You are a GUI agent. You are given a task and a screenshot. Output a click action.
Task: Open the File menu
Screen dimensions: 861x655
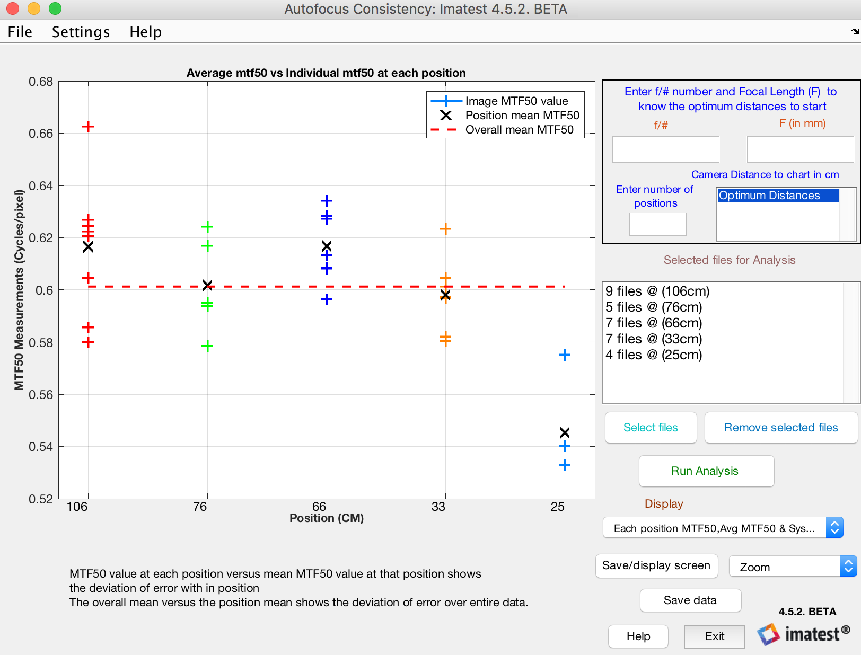tap(20, 32)
